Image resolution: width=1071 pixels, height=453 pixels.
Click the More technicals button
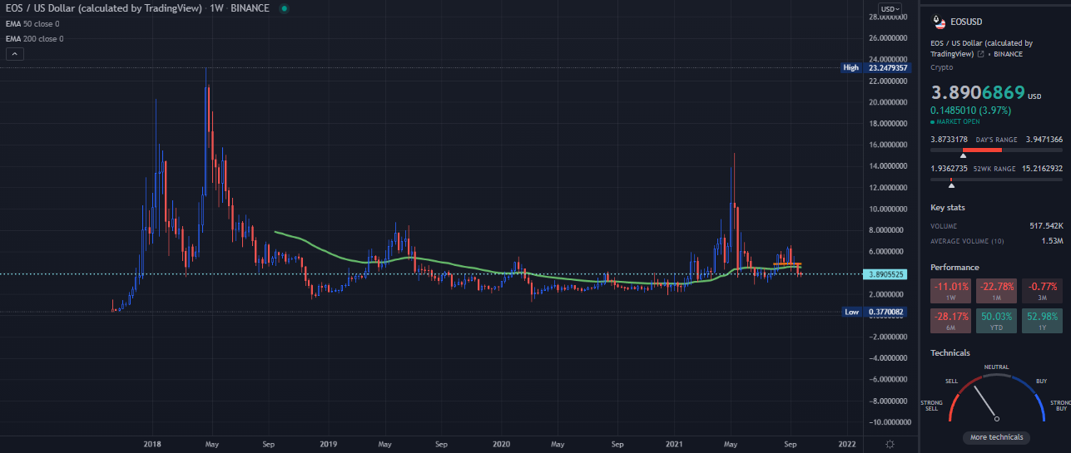point(997,437)
